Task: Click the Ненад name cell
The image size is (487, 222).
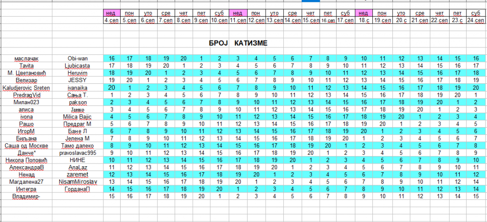Action: 26,175
